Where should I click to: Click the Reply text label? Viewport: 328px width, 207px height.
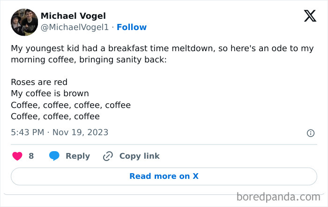[x=78, y=156]
